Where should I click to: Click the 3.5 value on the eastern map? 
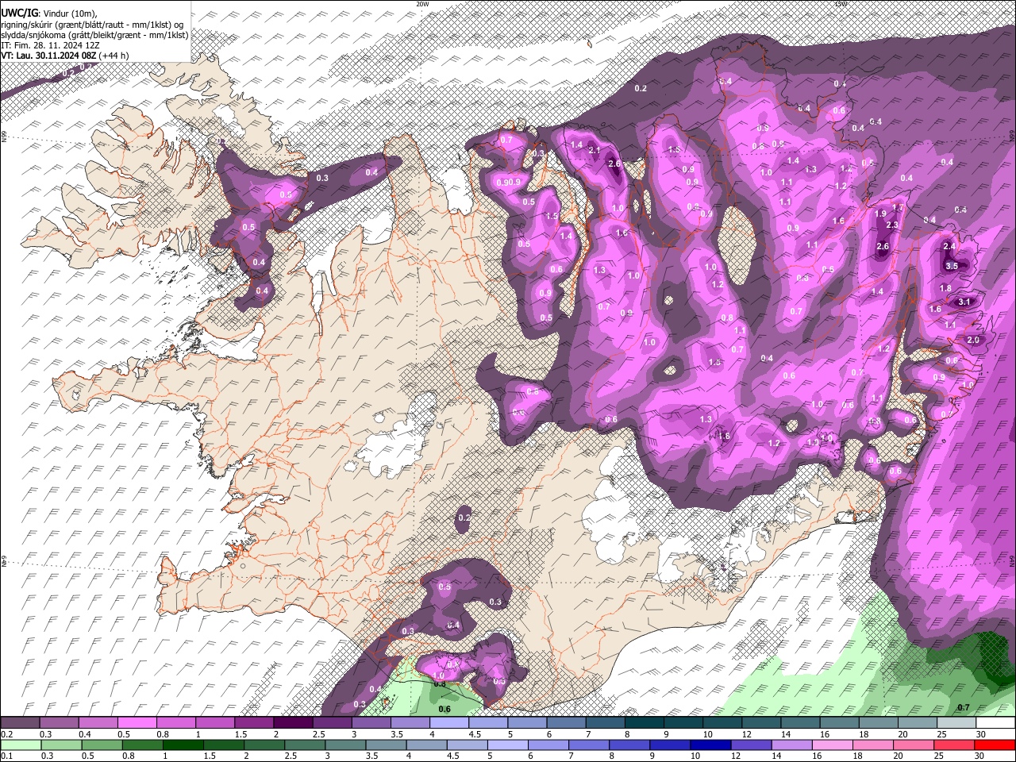[952, 266]
